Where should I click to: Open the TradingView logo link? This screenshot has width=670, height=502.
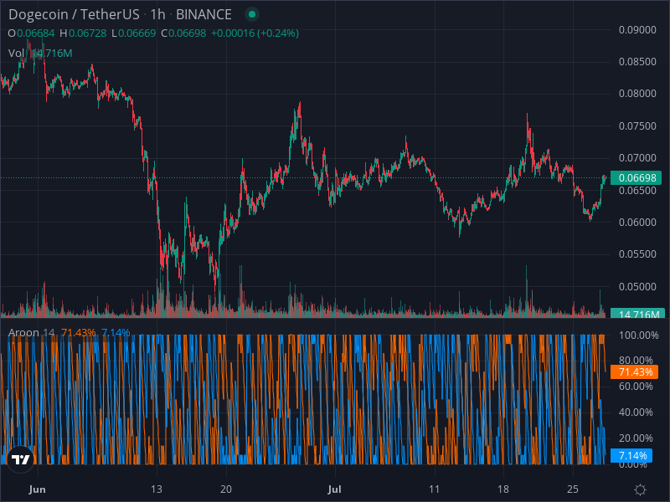[x=20, y=459]
